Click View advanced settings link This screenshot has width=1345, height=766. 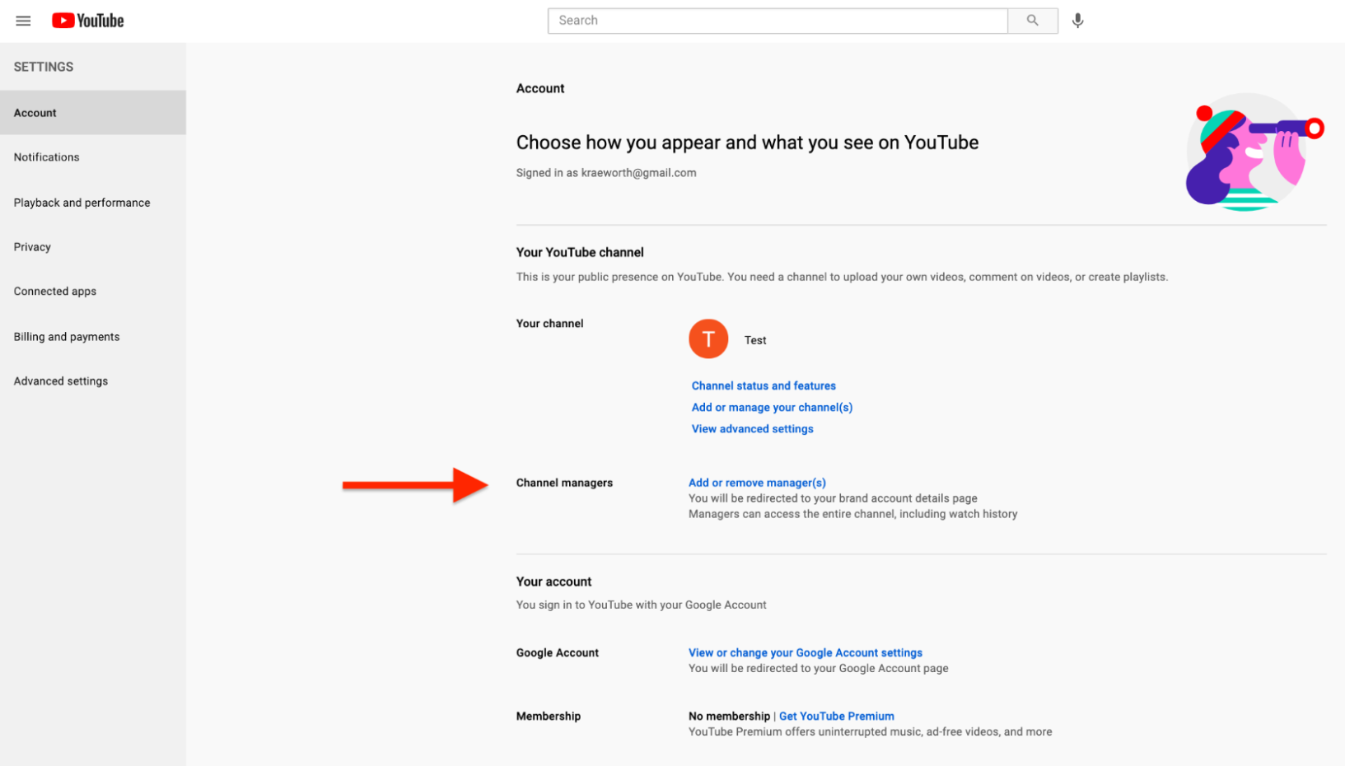point(752,429)
